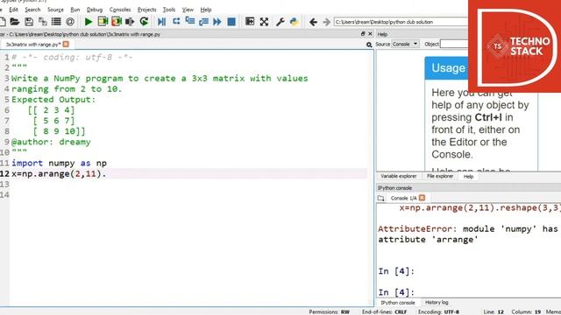Open the PYTHONPATH manager Python icon
Viewport: 561px width, 315px height.
295,22
